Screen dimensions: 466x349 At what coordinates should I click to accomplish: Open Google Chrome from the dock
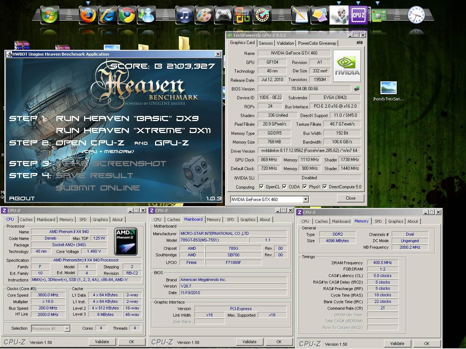127,15
